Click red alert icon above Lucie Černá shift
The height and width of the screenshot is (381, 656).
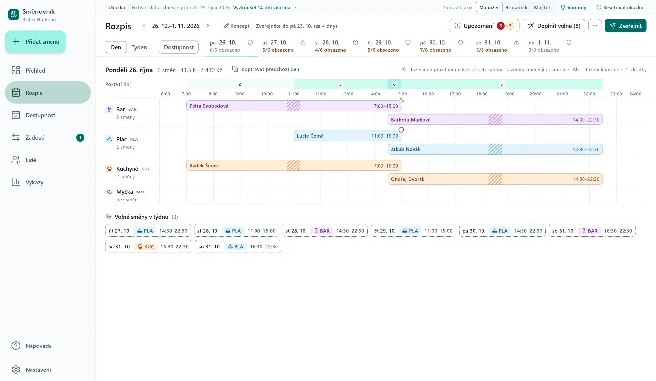click(x=401, y=130)
